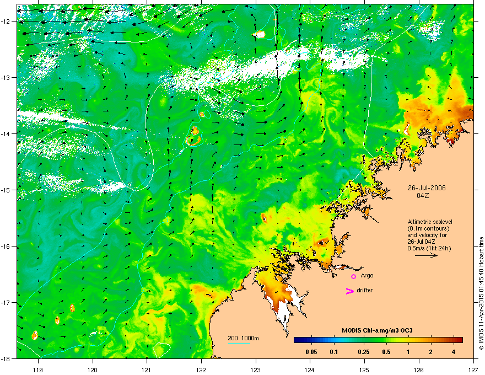
Task: Click the magenta drifter arrowhead marker
Action: click(350, 291)
